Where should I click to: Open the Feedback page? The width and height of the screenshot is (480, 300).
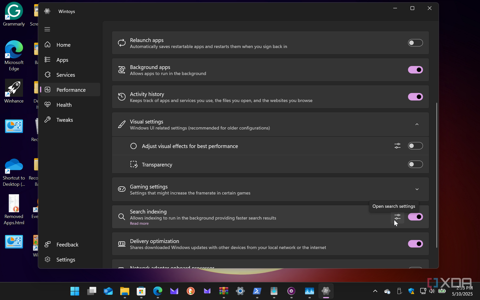click(70, 244)
